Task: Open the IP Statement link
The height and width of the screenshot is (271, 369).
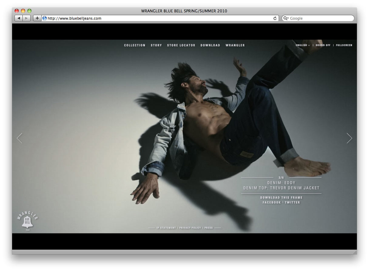Action: [166, 228]
